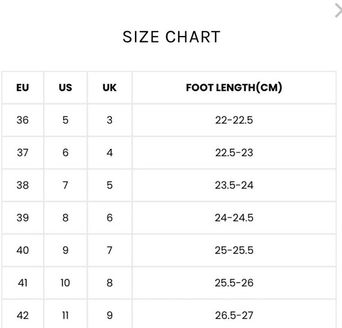This screenshot has width=342, height=328.
Task: Choose EU size 39 cell
Action: tap(23, 218)
